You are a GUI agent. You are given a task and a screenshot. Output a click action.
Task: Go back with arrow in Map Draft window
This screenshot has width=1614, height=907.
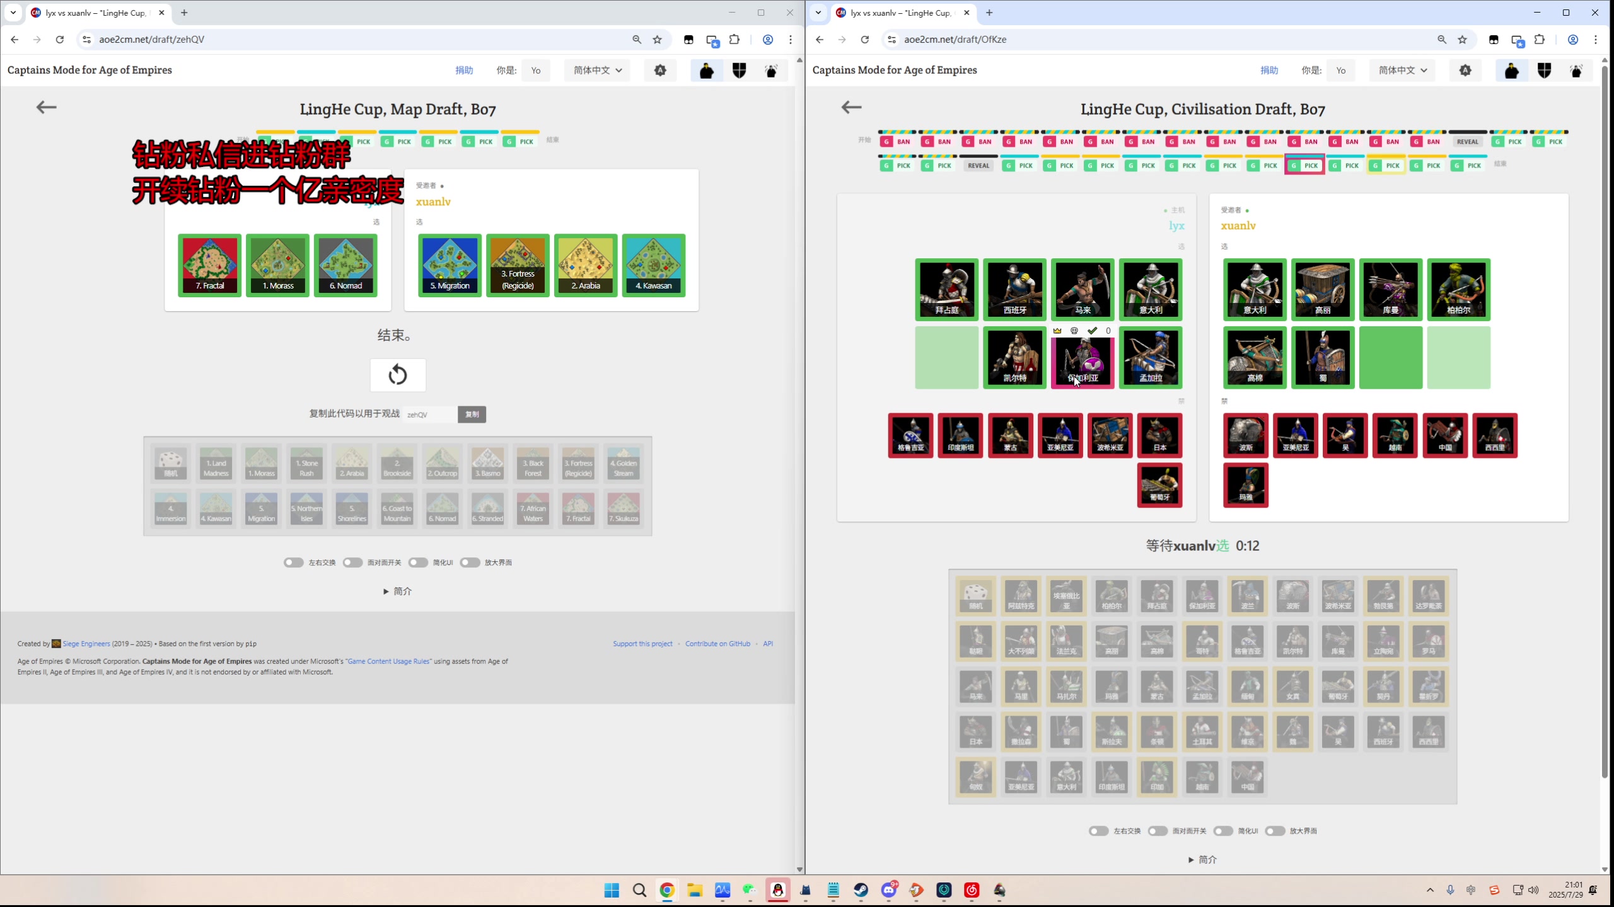tap(46, 108)
